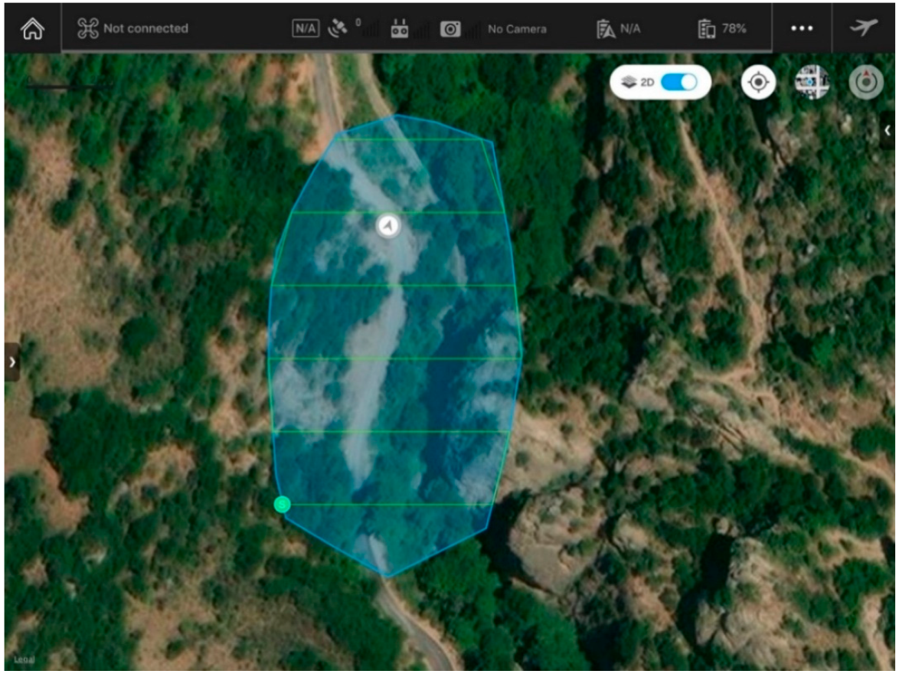
Task: Open the camera icon beside 'No Camera'
Action: [x=450, y=29]
